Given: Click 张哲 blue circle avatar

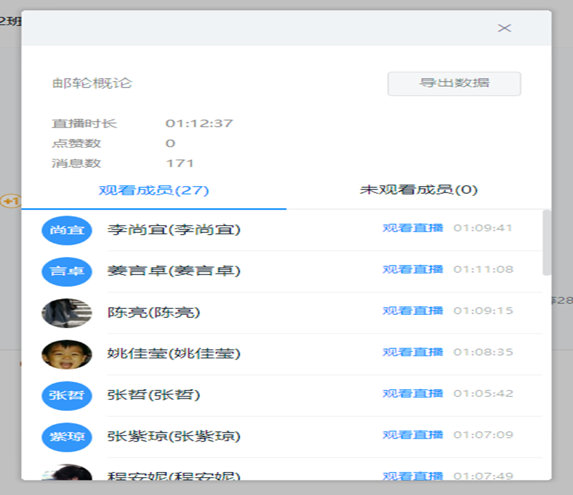Looking at the screenshot, I should (x=66, y=395).
